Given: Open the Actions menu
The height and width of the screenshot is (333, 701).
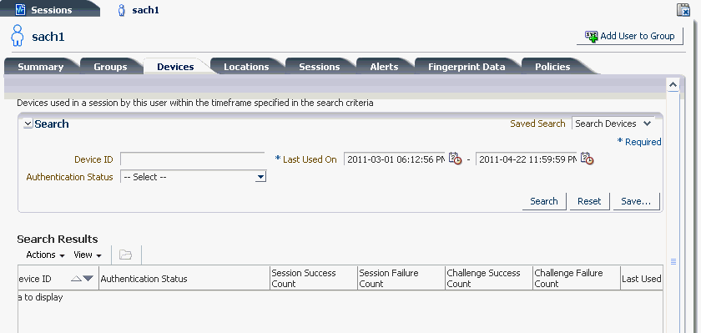Looking at the screenshot, I should pos(46,255).
